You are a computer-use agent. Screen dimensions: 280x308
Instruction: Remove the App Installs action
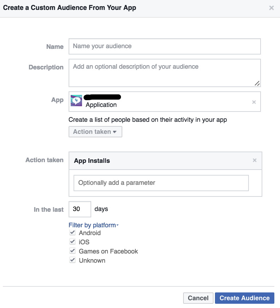[255, 160]
